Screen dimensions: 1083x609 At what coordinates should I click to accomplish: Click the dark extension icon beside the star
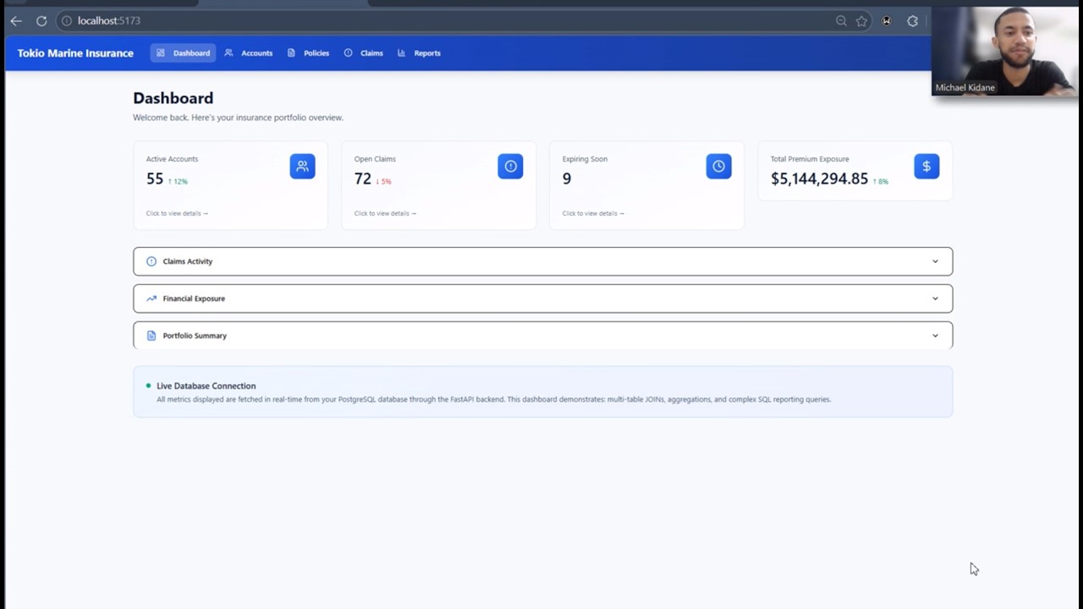click(x=887, y=21)
